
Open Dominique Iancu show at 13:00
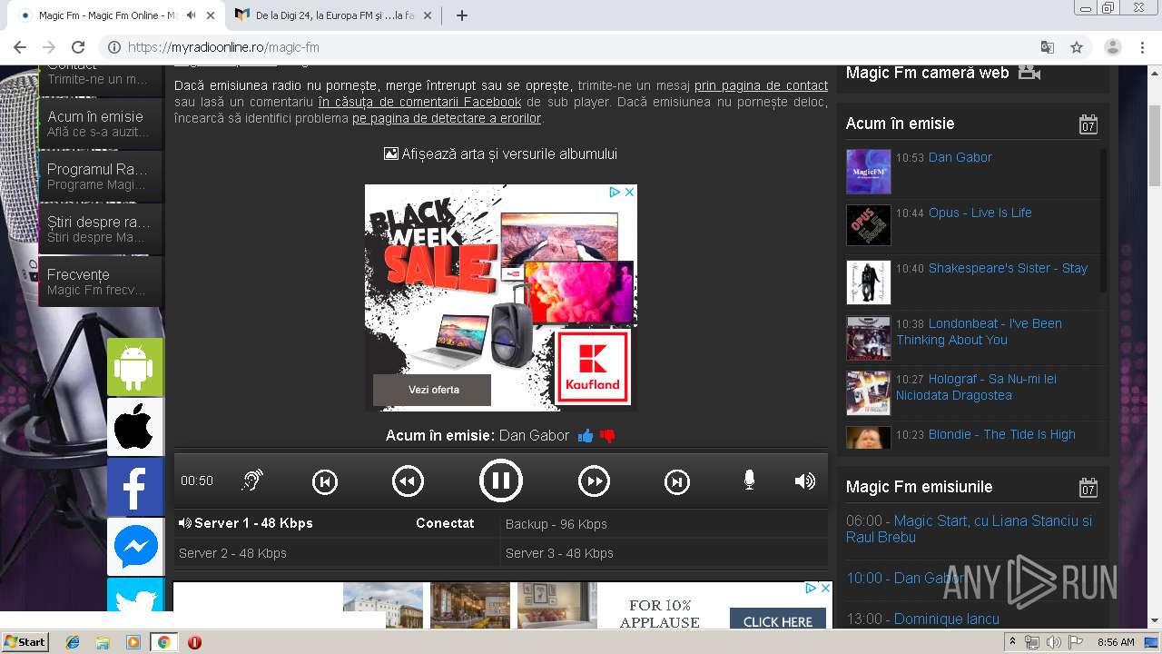pyautogui.click(x=946, y=619)
